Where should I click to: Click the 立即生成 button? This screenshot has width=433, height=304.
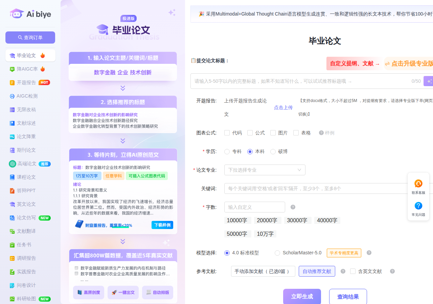pyautogui.click(x=302, y=297)
